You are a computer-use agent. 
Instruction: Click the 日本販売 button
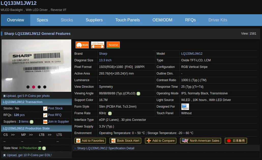click(x=236, y=141)
